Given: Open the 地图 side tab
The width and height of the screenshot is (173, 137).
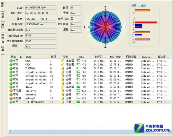Looking at the screenshot, I should (x=3, y=48).
